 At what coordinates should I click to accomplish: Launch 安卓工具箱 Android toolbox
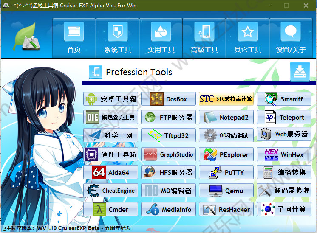point(111,99)
